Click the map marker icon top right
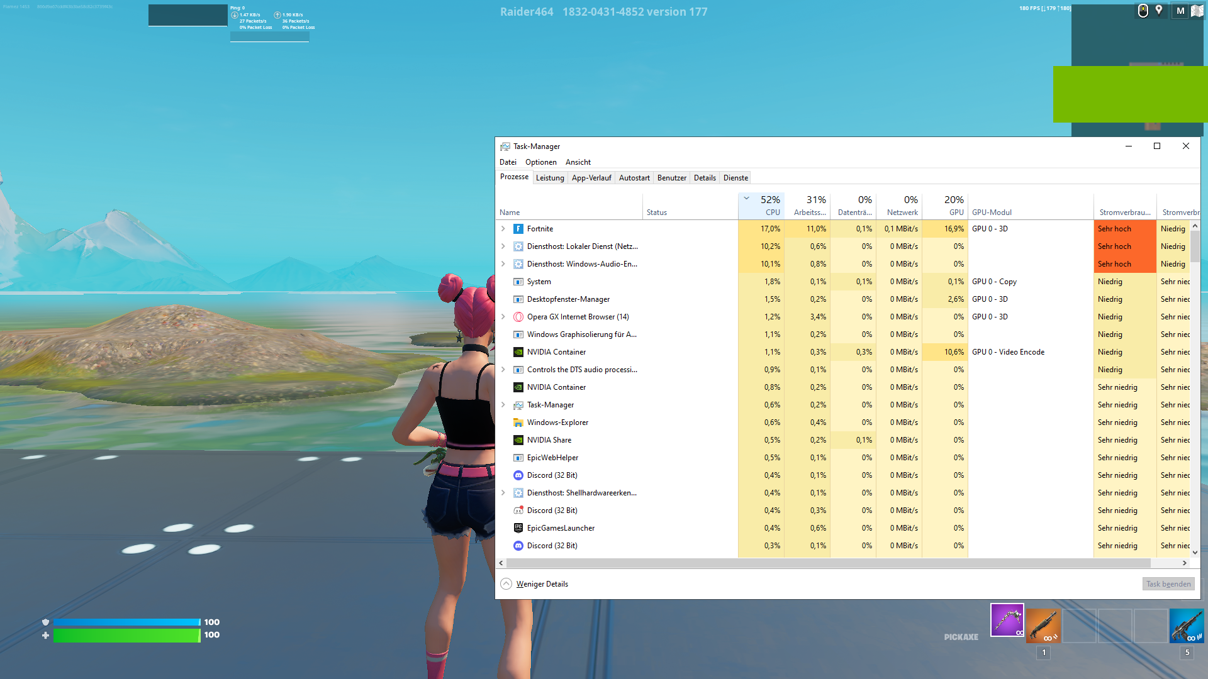 1159,11
